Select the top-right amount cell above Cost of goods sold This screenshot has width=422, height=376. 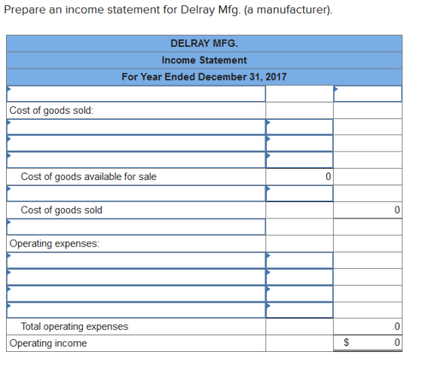pos(368,93)
